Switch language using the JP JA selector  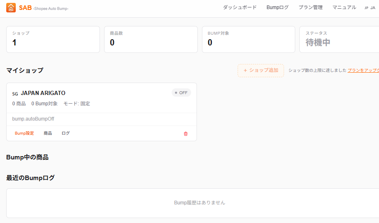370,8
